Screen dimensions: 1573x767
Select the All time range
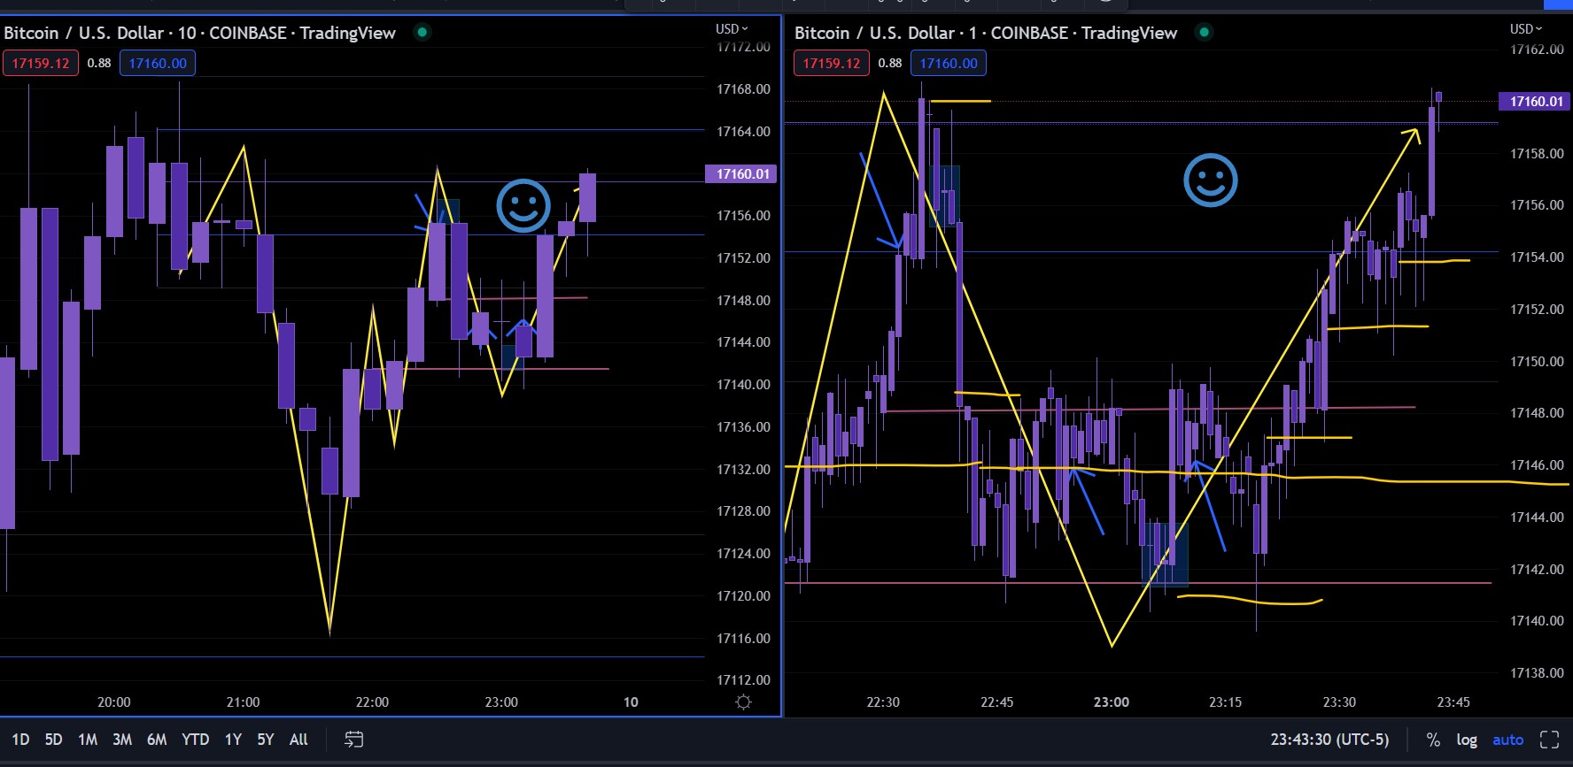pos(298,740)
